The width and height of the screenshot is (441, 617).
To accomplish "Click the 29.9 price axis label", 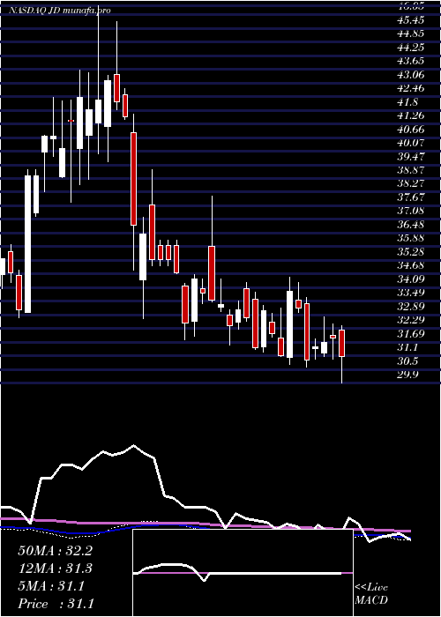I will (x=409, y=375).
